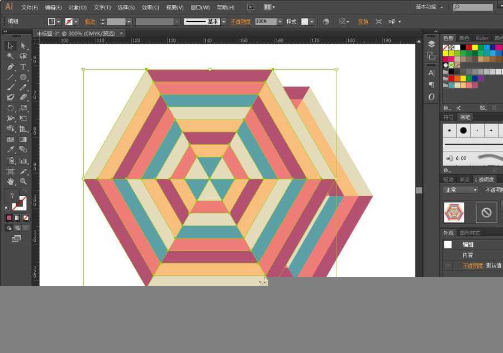Open the 基本功能 workspace switcher

tap(429, 7)
